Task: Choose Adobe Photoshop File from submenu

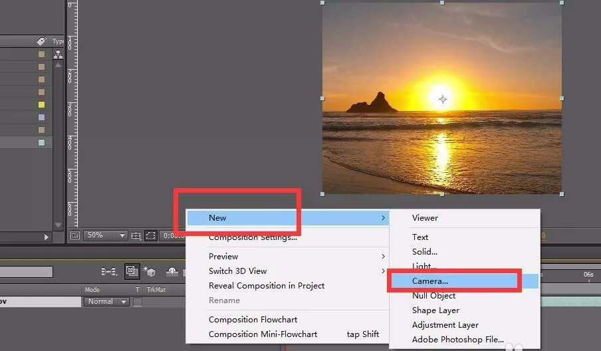Action: [465, 340]
